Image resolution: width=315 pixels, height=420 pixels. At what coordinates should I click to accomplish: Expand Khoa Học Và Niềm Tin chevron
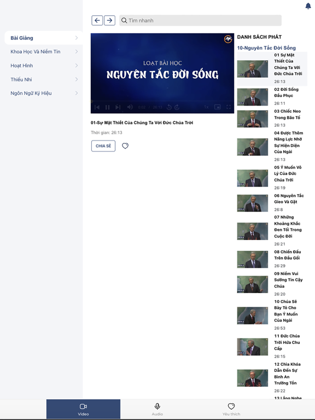pos(77,51)
